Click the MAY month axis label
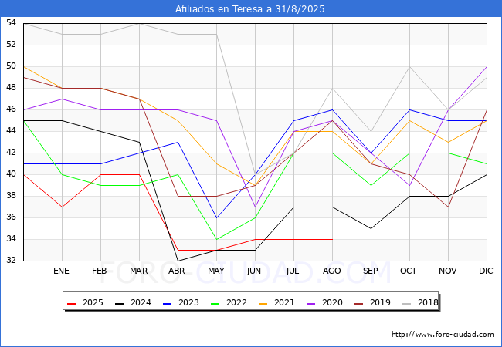Image resolution: width=502 pixels, height=347 pixels. [216, 271]
